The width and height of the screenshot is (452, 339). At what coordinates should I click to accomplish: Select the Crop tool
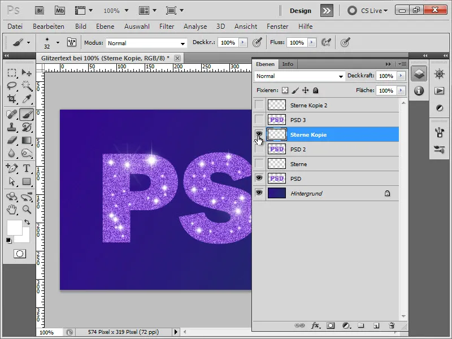click(12, 99)
